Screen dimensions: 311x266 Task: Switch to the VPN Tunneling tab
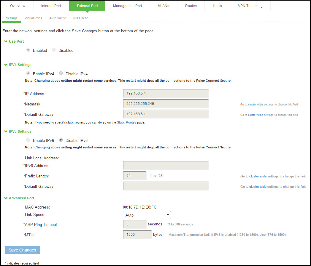click(x=250, y=6)
